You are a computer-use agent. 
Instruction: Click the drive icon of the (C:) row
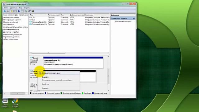[30, 20]
